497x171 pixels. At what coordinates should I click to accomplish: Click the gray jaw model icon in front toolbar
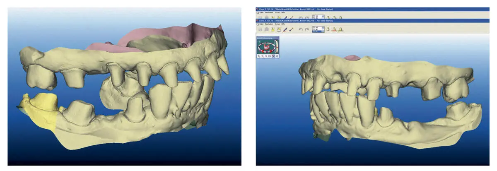coord(266,29)
